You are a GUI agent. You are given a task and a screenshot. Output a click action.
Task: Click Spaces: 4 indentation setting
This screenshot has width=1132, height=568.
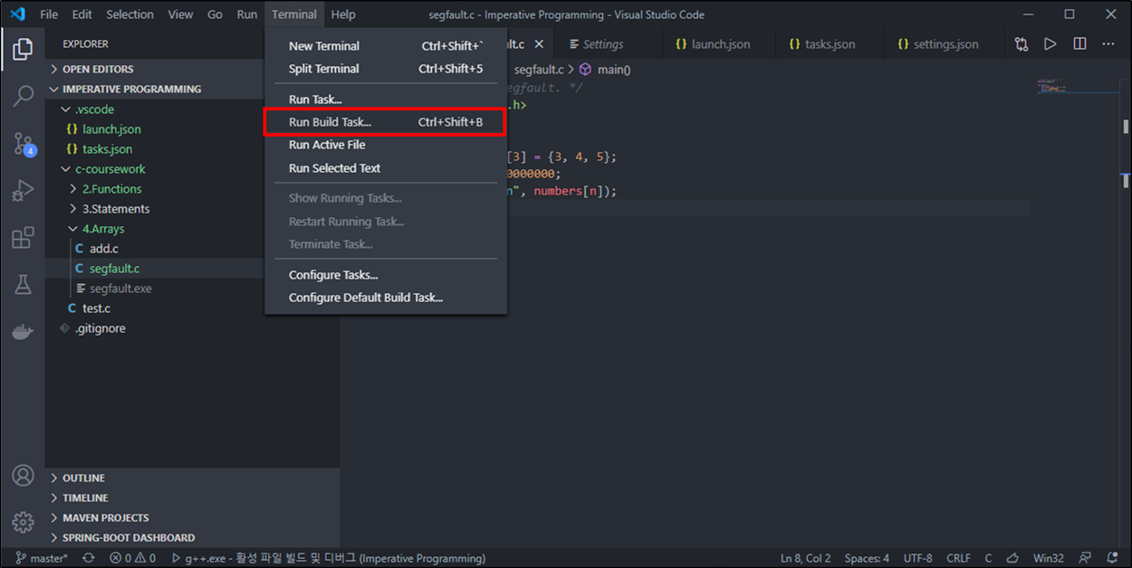[867, 558]
